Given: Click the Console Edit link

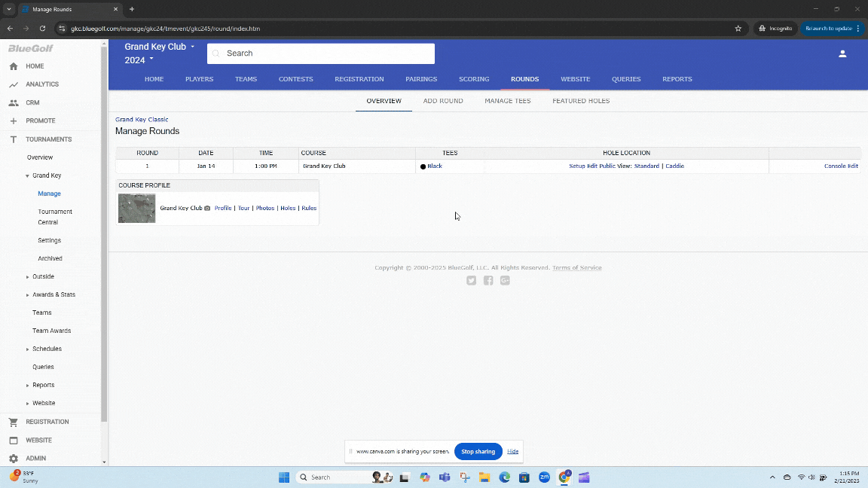Looking at the screenshot, I should coord(841,166).
